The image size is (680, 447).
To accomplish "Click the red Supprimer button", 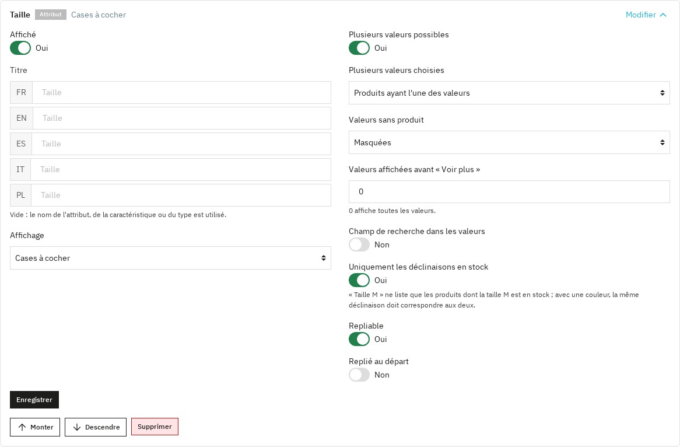I will [155, 427].
